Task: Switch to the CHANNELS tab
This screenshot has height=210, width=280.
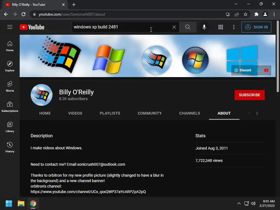Action: pos(190,113)
